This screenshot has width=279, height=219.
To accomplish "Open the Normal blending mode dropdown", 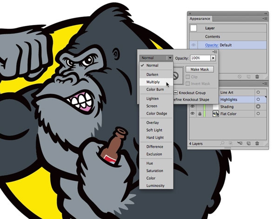I will [x=156, y=58].
